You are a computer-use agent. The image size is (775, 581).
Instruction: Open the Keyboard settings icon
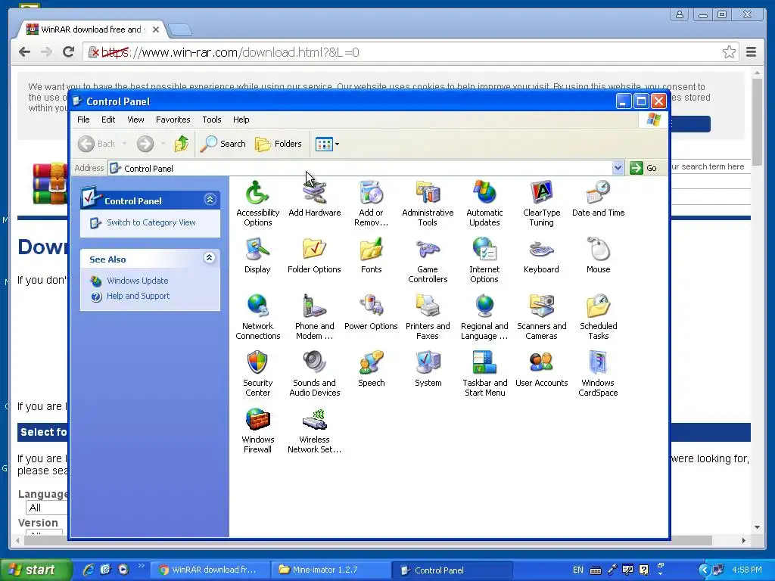(541, 256)
